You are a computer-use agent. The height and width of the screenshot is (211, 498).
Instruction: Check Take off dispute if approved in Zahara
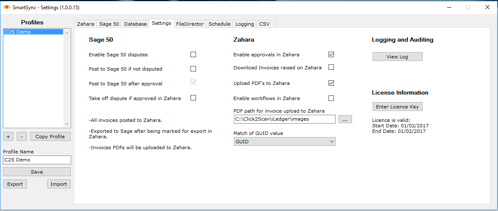click(x=193, y=98)
